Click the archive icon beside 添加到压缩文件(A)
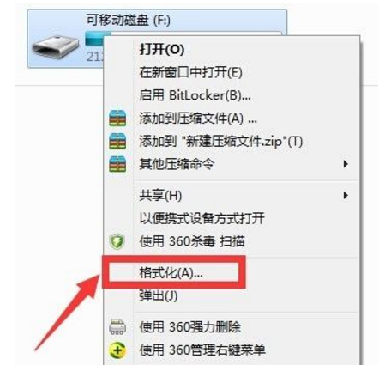Image resolution: width=391 pixels, height=365 pixels. pyautogui.click(x=117, y=118)
